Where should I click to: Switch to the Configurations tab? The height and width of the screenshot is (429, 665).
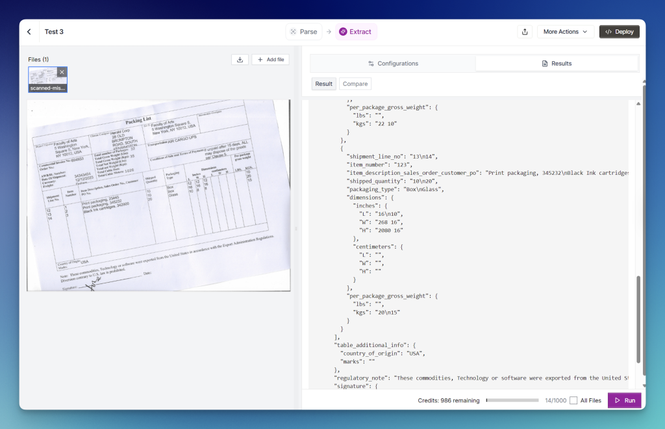[393, 64]
